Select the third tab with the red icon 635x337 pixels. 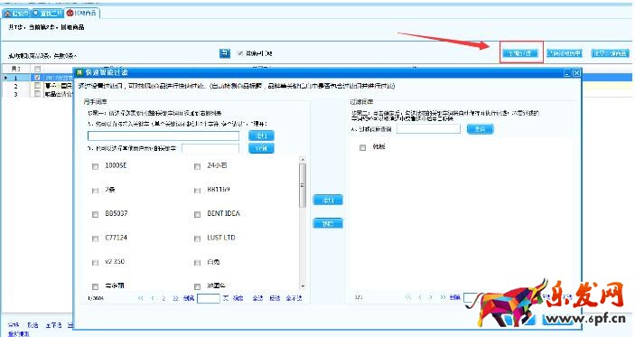pos(82,13)
